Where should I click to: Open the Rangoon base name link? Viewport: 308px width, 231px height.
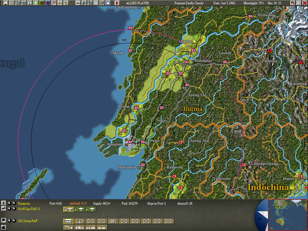pos(24,203)
